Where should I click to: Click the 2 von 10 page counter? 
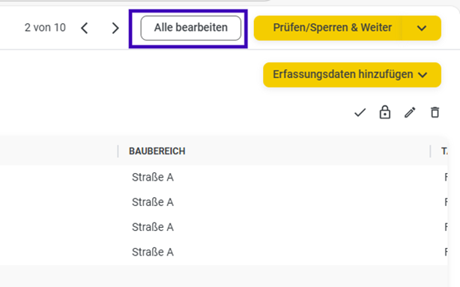click(x=45, y=28)
